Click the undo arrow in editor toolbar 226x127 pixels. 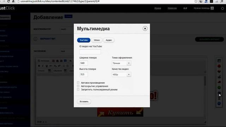coord(71,61)
